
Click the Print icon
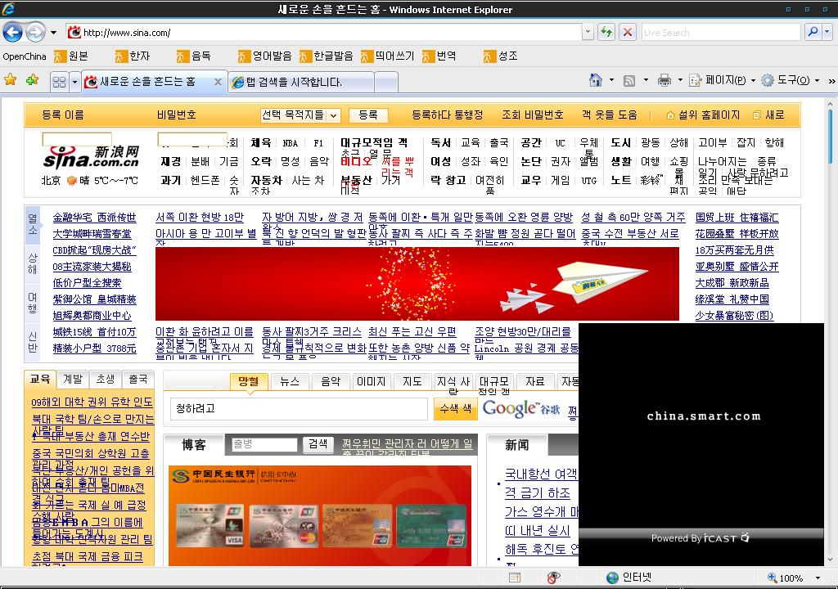tap(665, 80)
